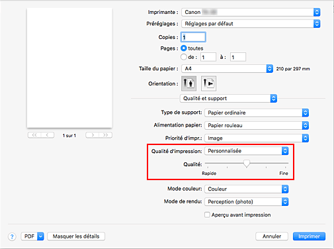Viewport: 334px width, 249px height.
Task: Open the PDF menu arrow
Action: tap(40, 236)
